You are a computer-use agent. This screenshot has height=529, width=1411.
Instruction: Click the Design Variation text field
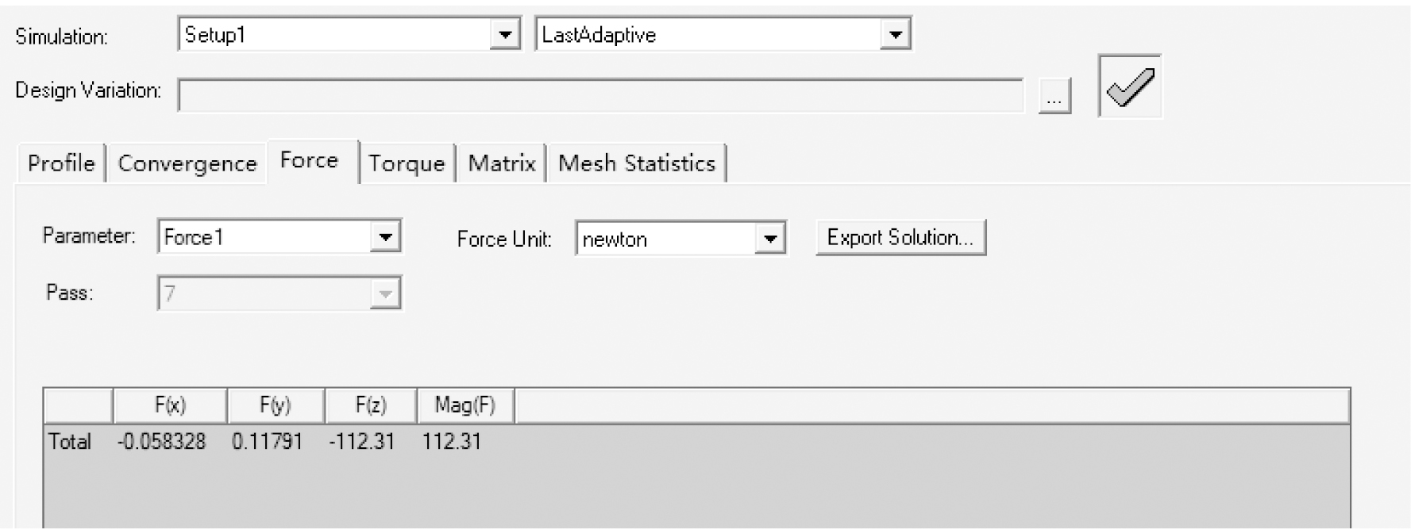(x=600, y=96)
